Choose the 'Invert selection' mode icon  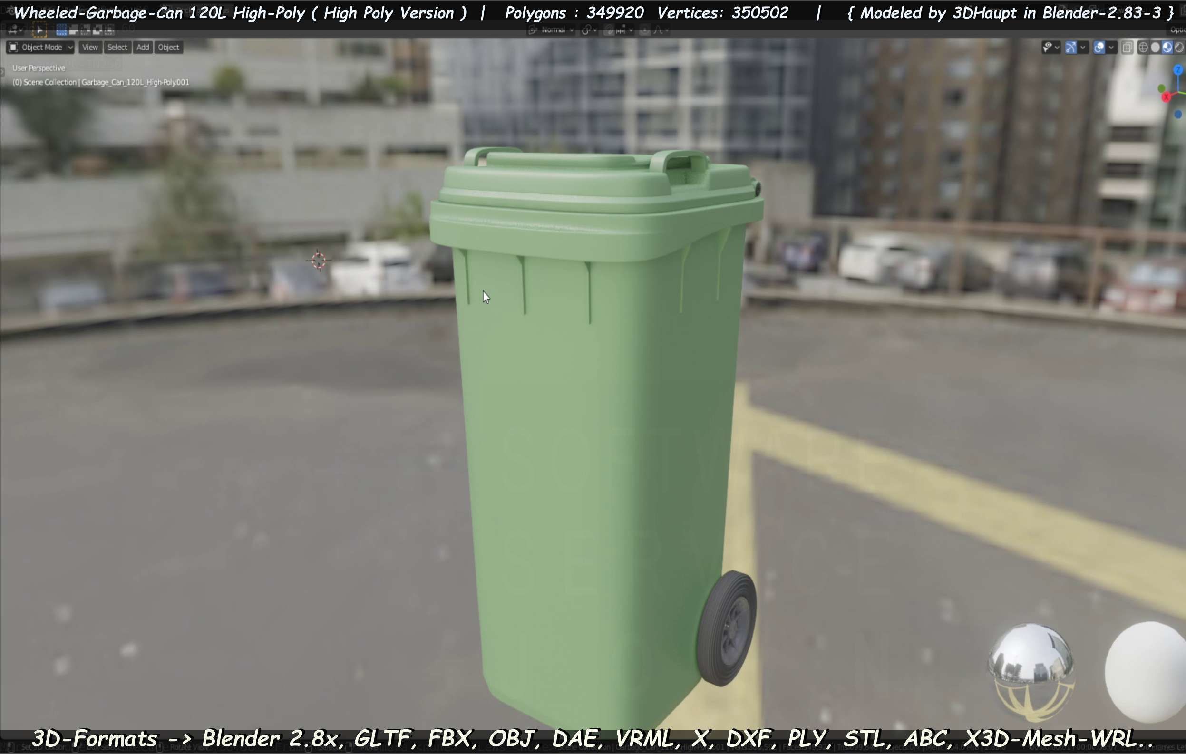click(97, 30)
